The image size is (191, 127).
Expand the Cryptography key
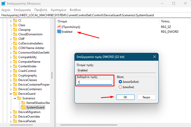[x=11, y=76]
